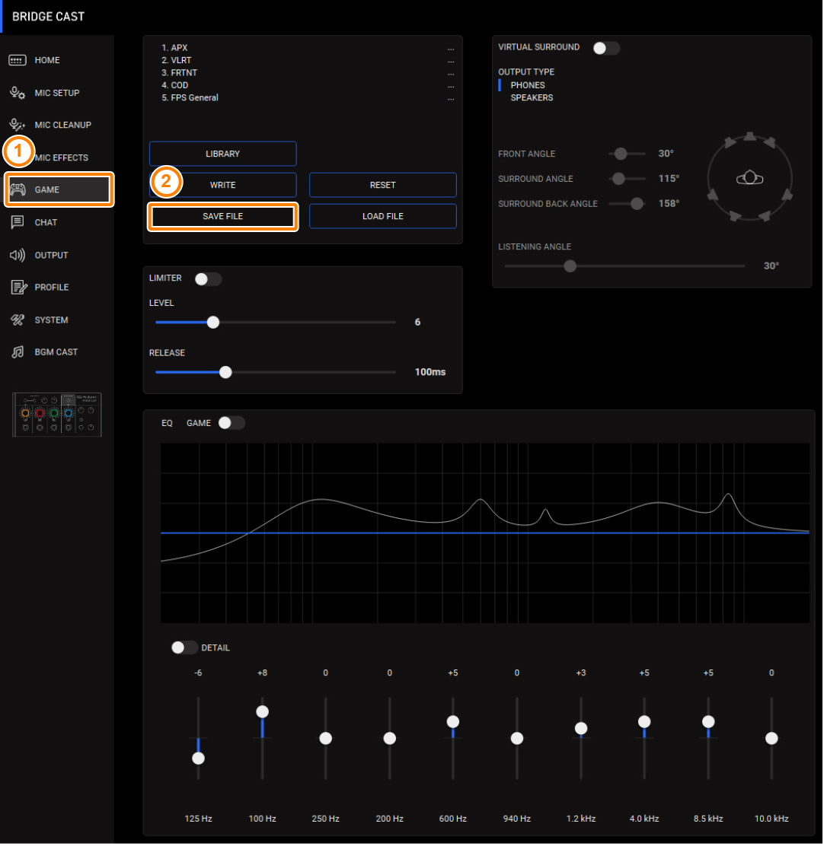
Task: Click the 8.5 kHz EQ band slider
Action: tap(708, 722)
